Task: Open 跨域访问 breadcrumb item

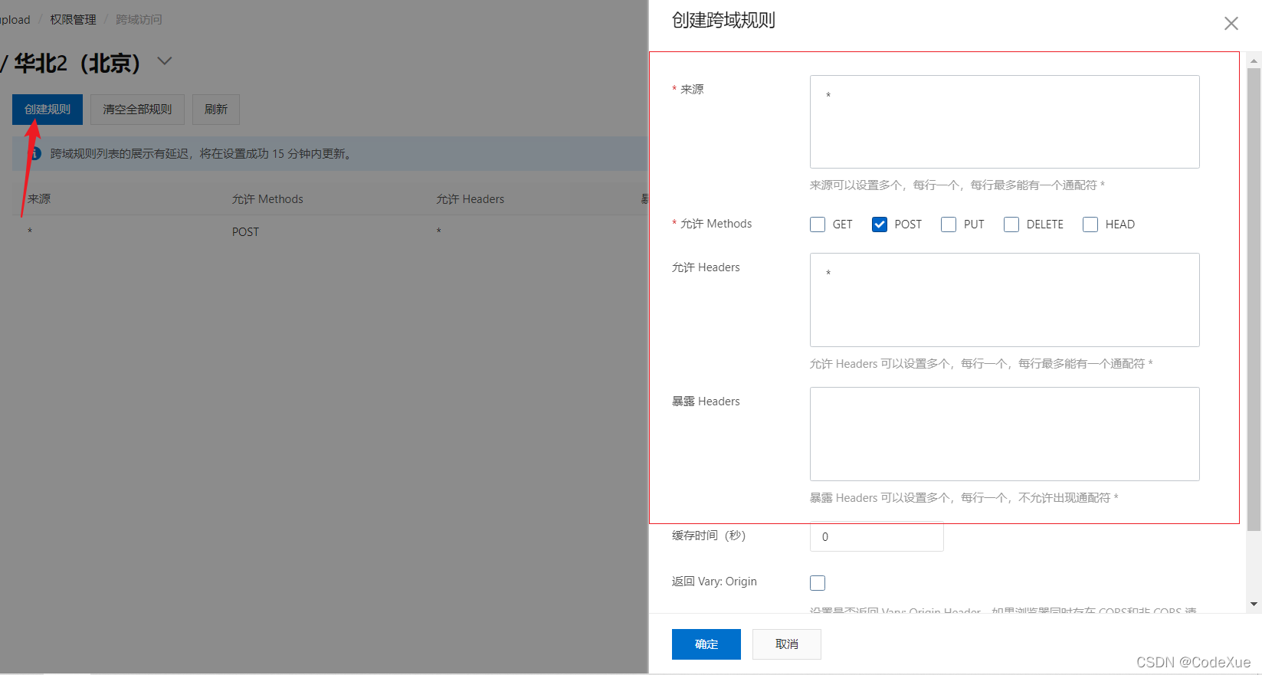Action: point(139,19)
